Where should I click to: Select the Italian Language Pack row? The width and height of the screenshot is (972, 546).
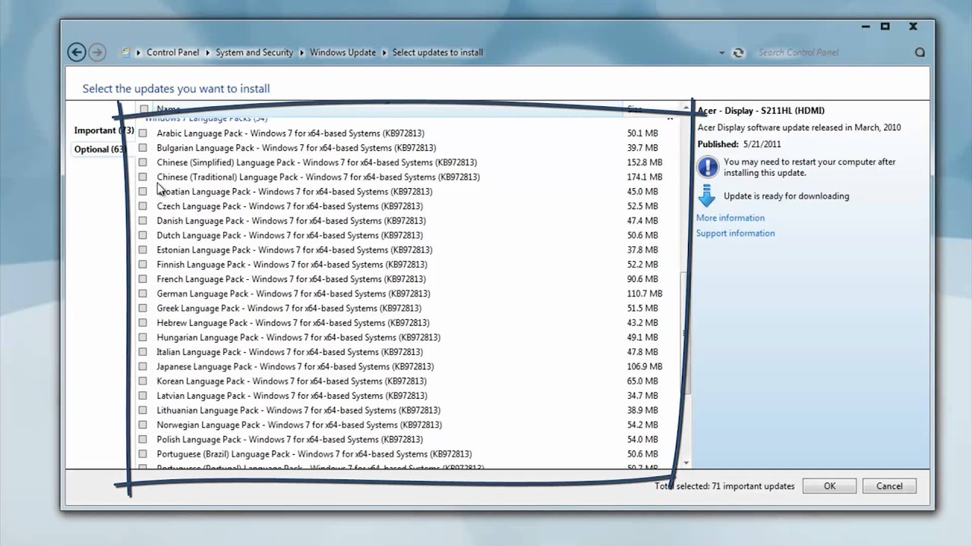tap(409, 352)
